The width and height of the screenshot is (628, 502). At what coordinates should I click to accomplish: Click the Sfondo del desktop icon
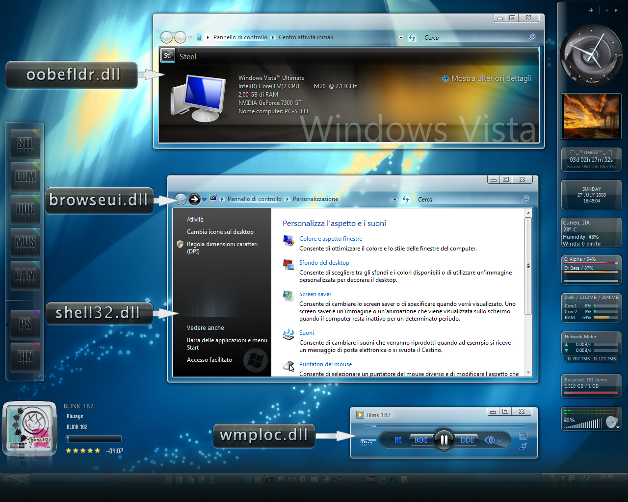tap(288, 265)
